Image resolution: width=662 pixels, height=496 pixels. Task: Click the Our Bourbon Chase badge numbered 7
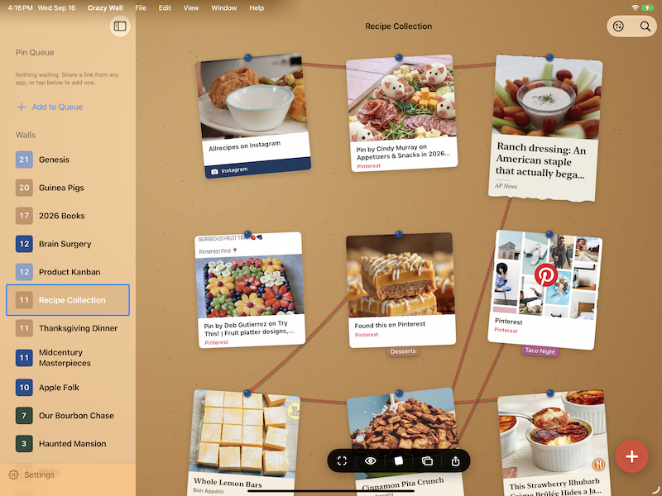(x=24, y=416)
